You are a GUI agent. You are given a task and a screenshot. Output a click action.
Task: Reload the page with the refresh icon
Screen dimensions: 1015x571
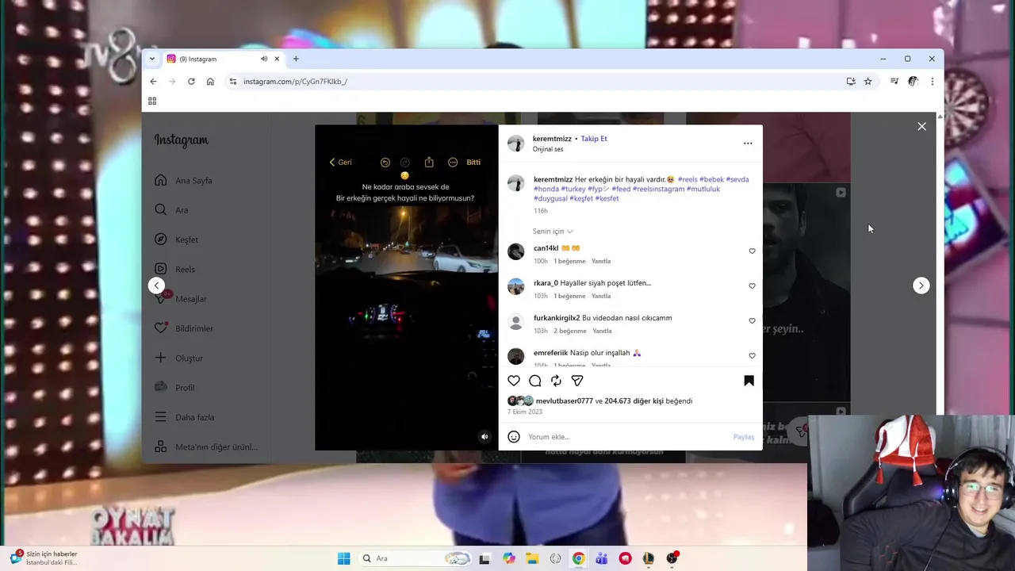[x=191, y=82]
